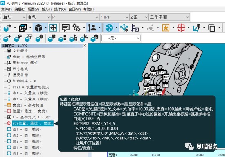Click the grey dots point-cloud icon
This screenshot has height=157, width=225.
tap(151, 27)
